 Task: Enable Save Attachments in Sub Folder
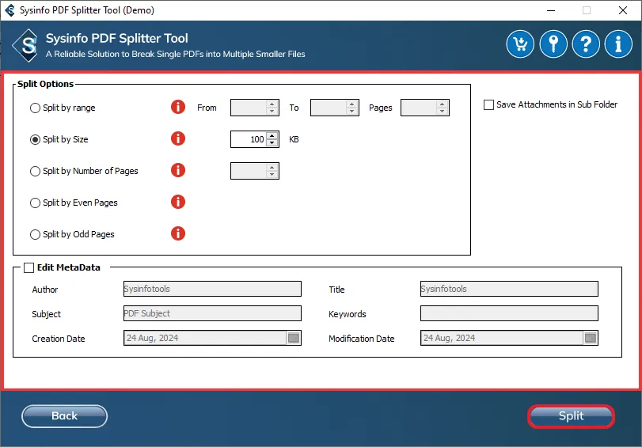point(489,104)
